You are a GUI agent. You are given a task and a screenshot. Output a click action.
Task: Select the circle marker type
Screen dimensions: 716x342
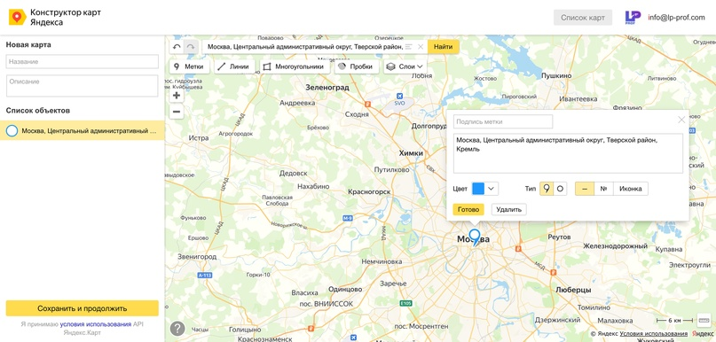(560, 189)
